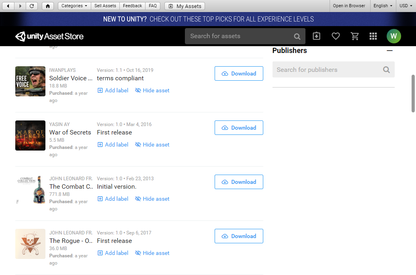This screenshot has width=416, height=275.
Task: Open the apps grid icon
Action: pyautogui.click(x=373, y=36)
